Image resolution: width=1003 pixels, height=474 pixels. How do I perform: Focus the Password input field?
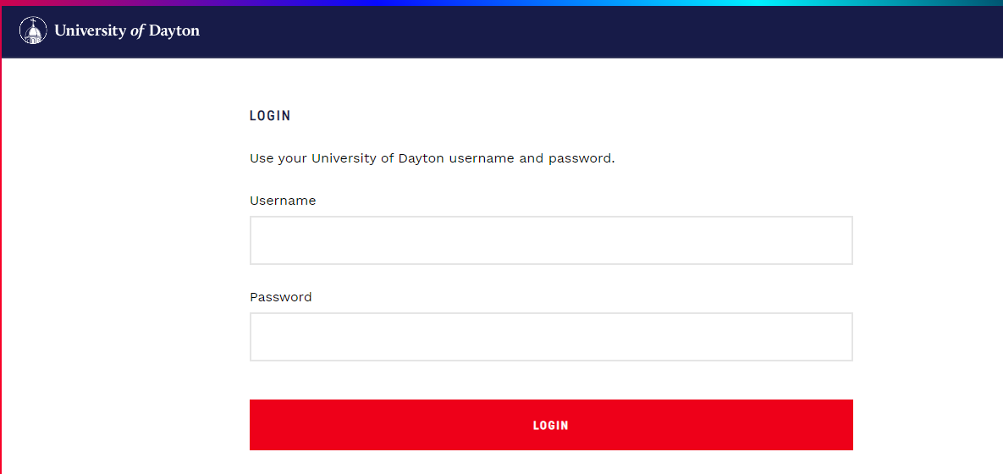click(551, 337)
